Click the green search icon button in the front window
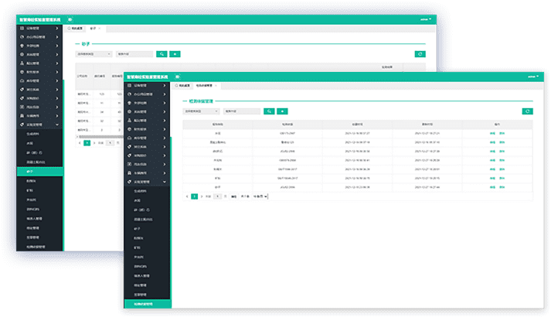This screenshot has height=317, width=551. pos(270,111)
